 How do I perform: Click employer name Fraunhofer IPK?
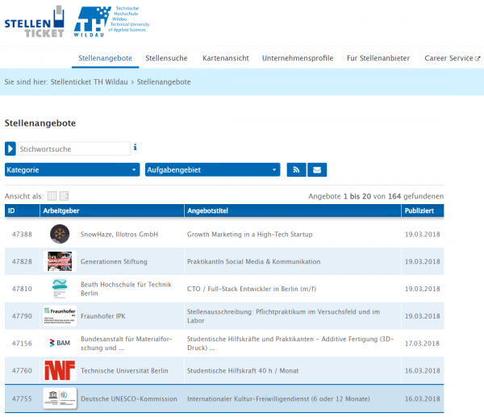(x=103, y=316)
